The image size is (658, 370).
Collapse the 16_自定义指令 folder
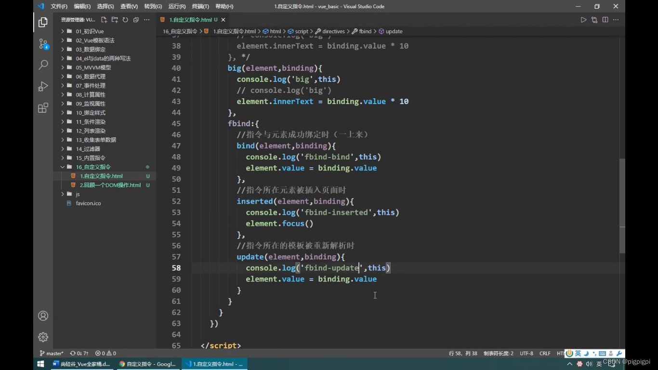click(x=105, y=167)
